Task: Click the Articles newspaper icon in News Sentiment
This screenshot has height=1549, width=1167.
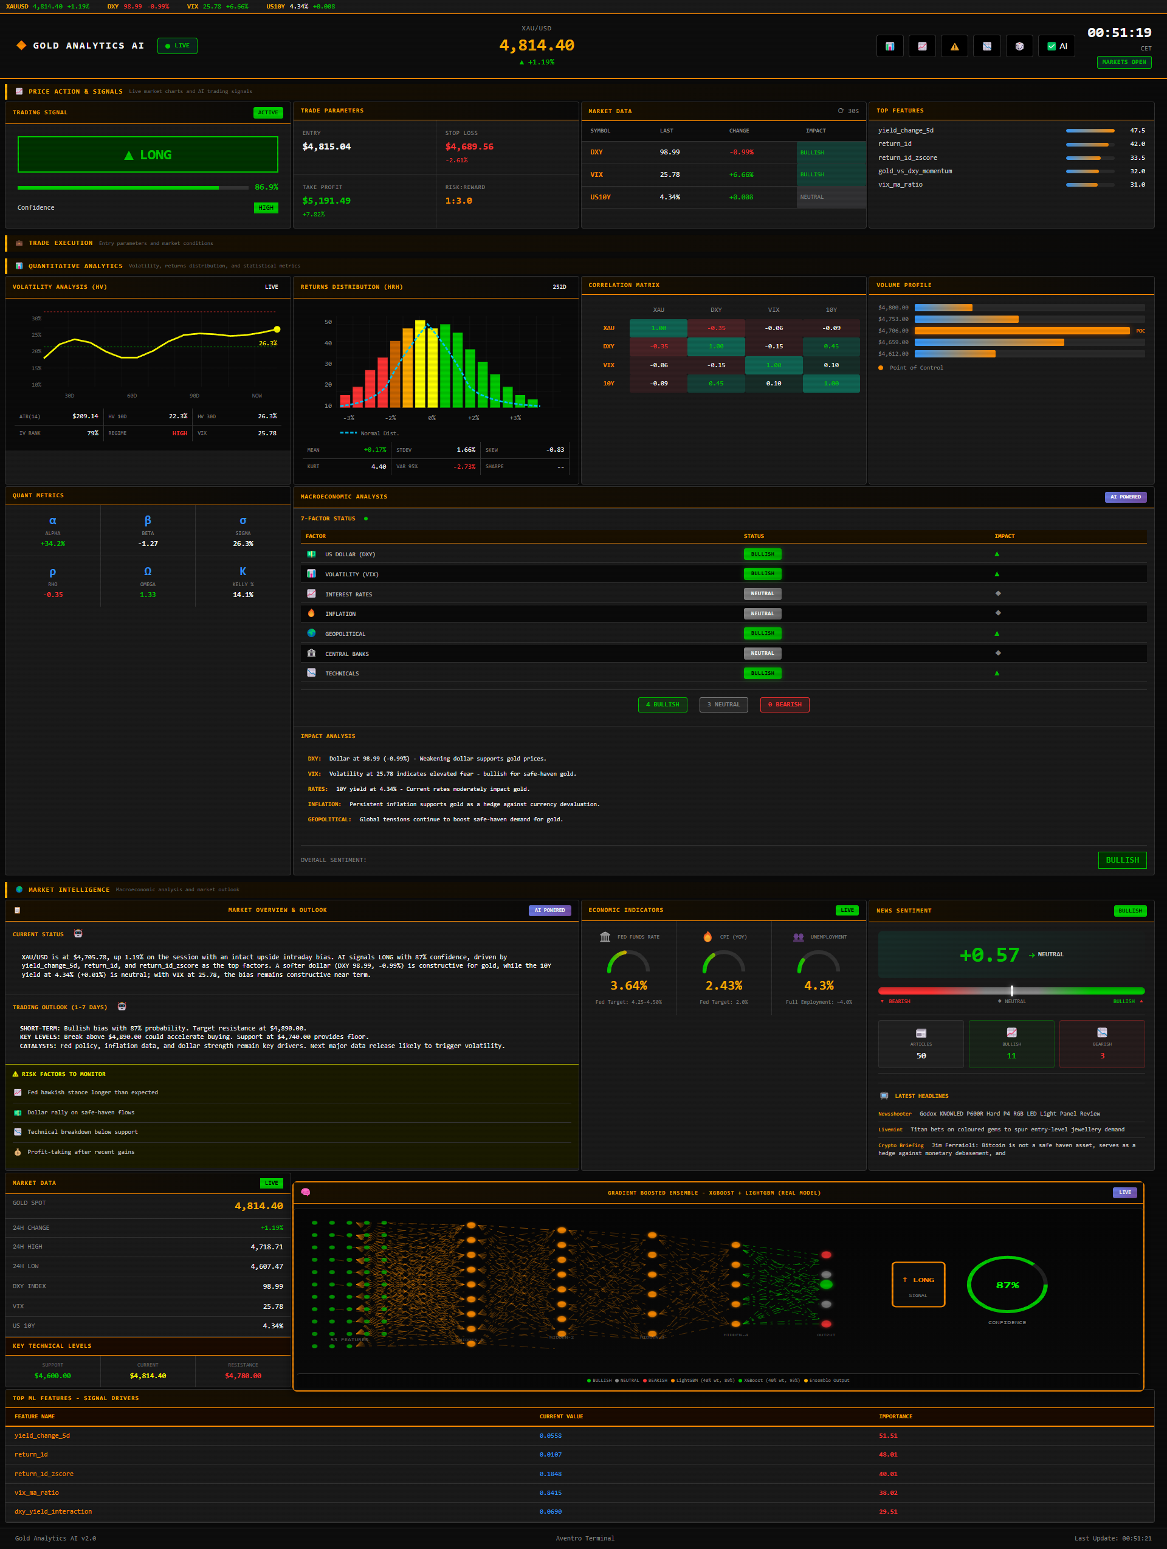Action: (921, 1033)
